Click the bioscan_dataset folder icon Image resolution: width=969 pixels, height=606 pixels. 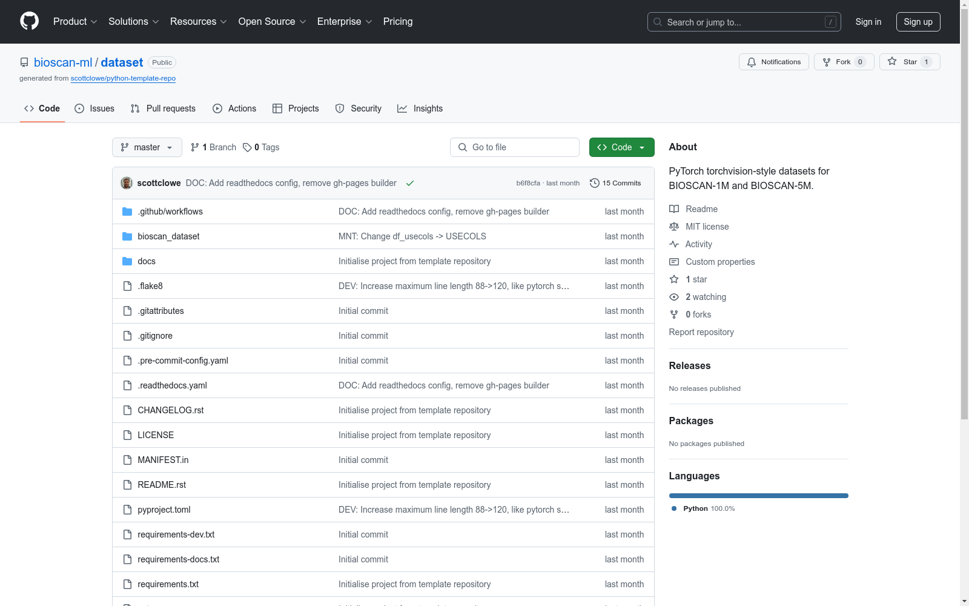(x=127, y=236)
